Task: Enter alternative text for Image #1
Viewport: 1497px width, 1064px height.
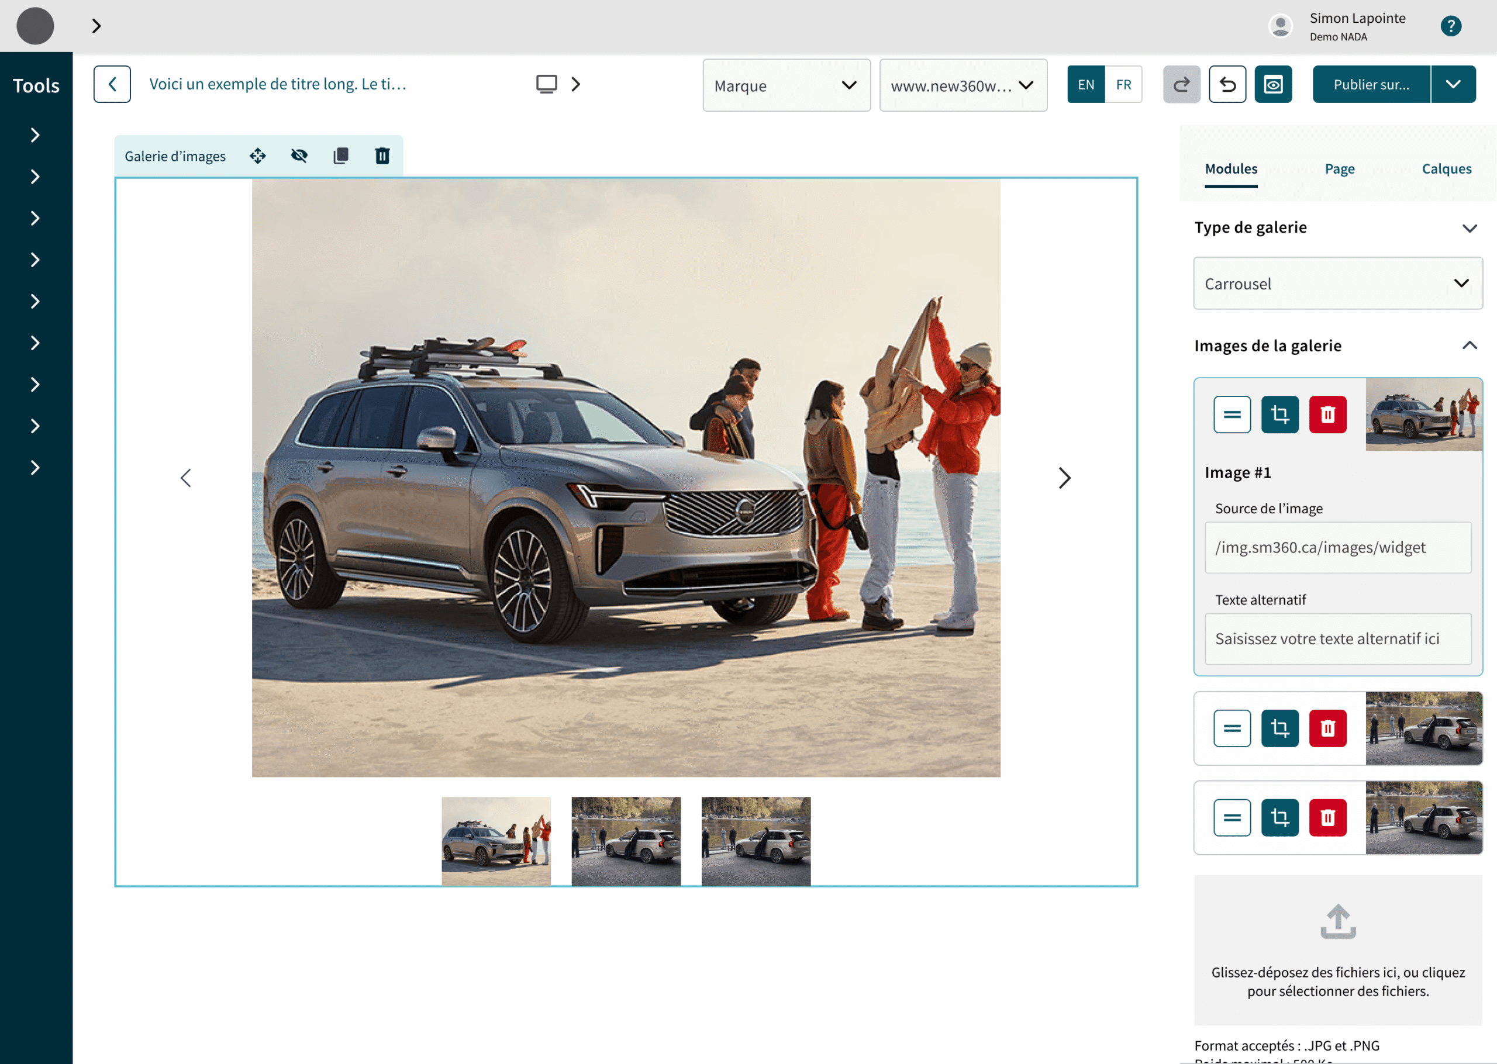Action: pos(1337,638)
